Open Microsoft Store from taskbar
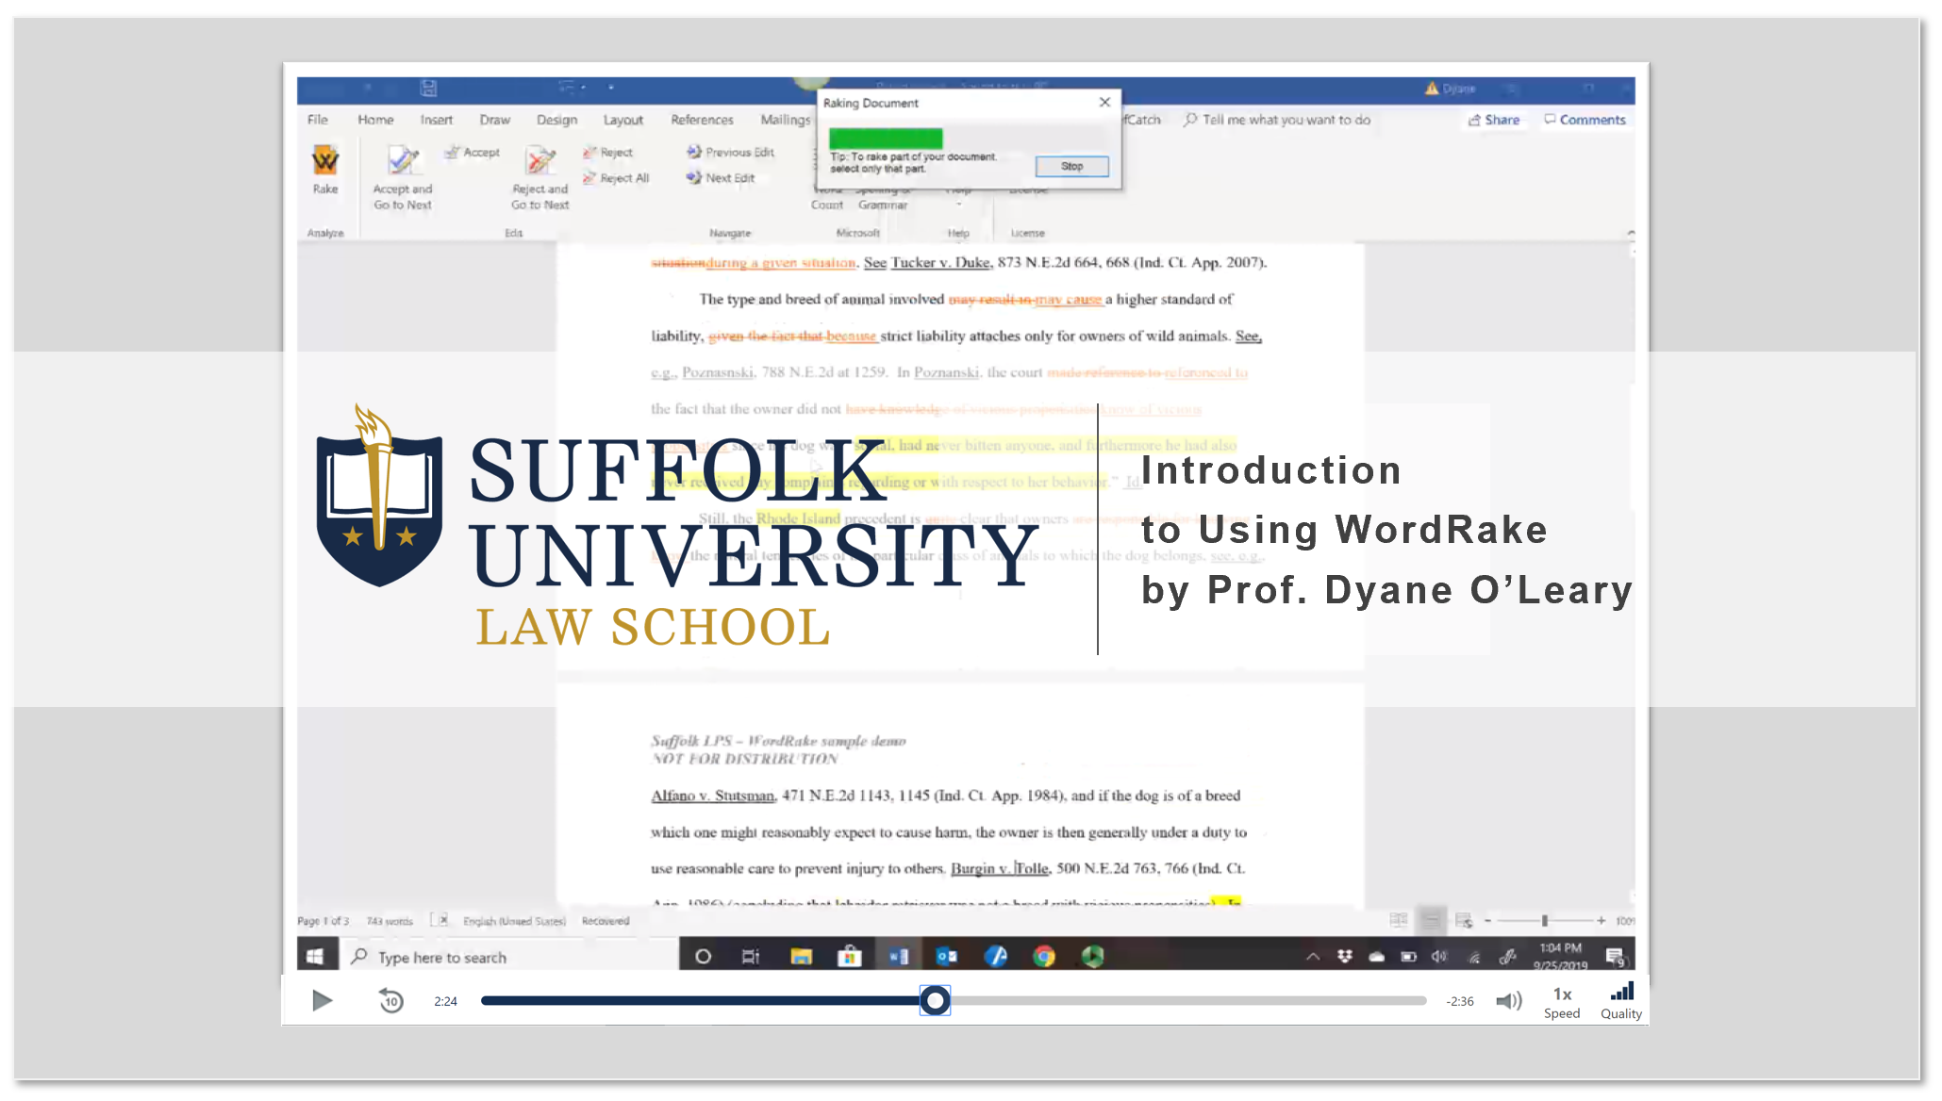The height and width of the screenshot is (1101, 1942). [x=849, y=957]
